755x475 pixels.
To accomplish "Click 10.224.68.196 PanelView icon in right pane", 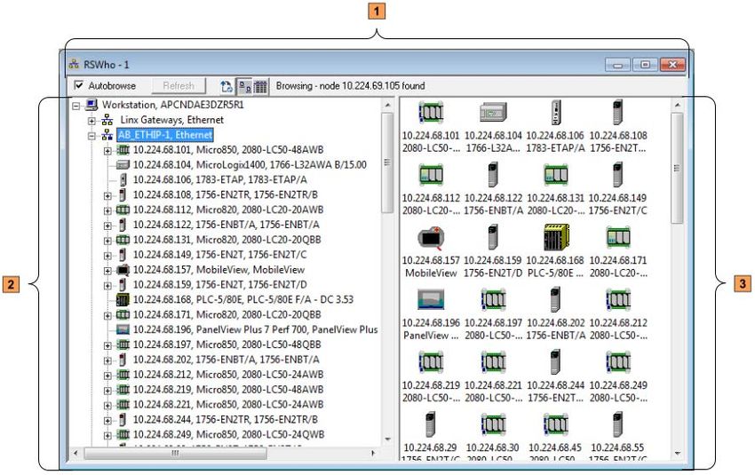I will pos(431,299).
